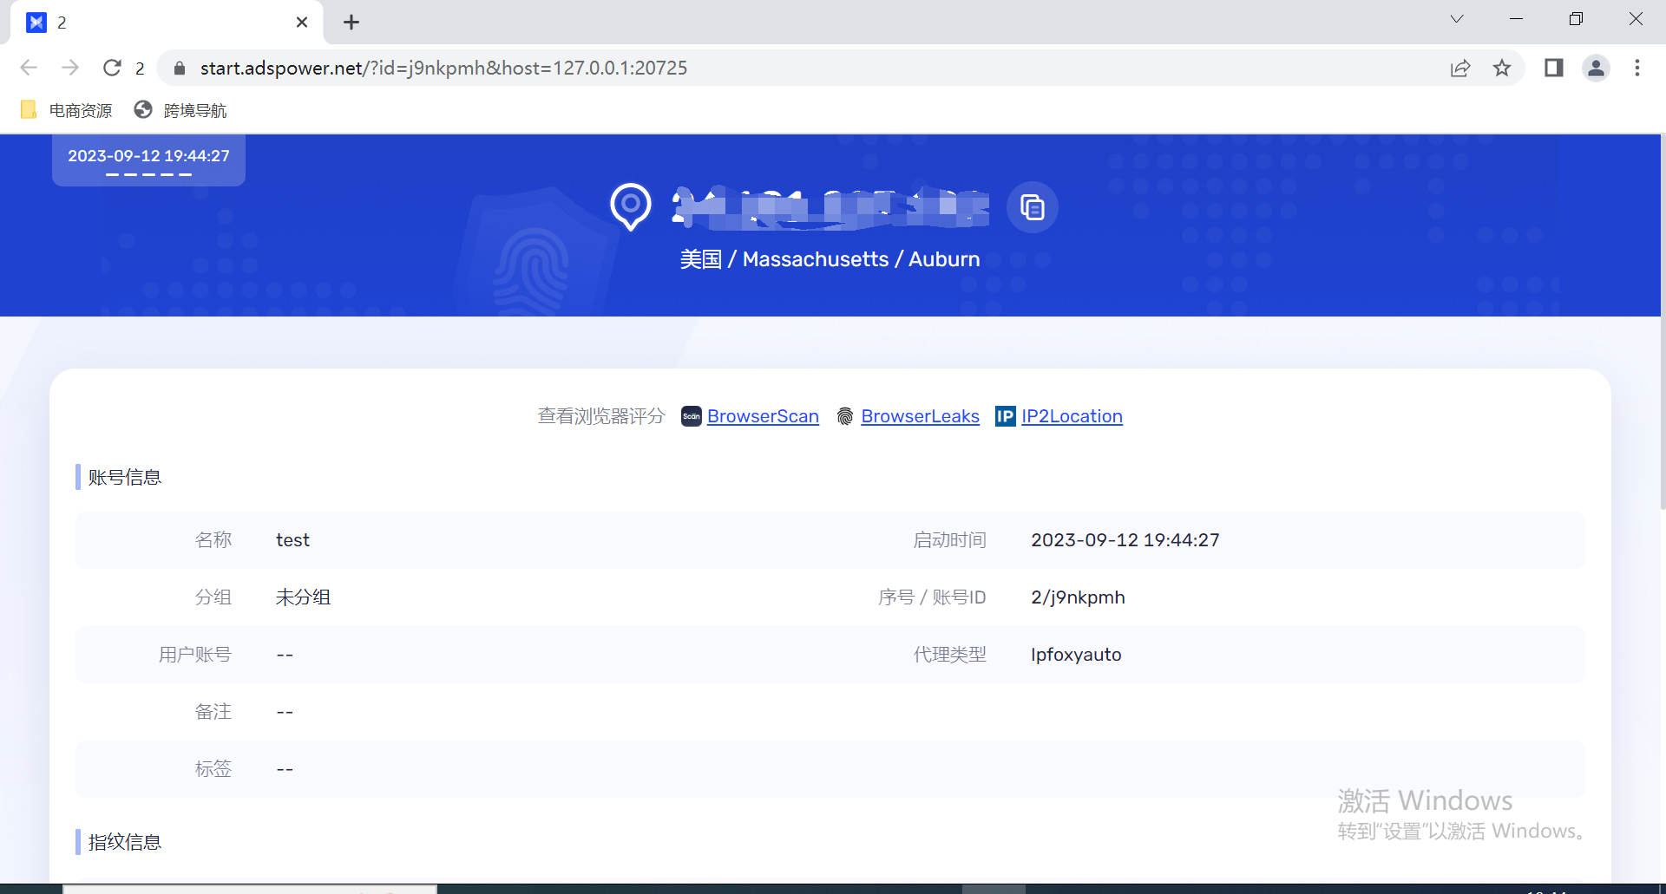Click the location pin icon
The height and width of the screenshot is (894, 1666).
pos(631,207)
